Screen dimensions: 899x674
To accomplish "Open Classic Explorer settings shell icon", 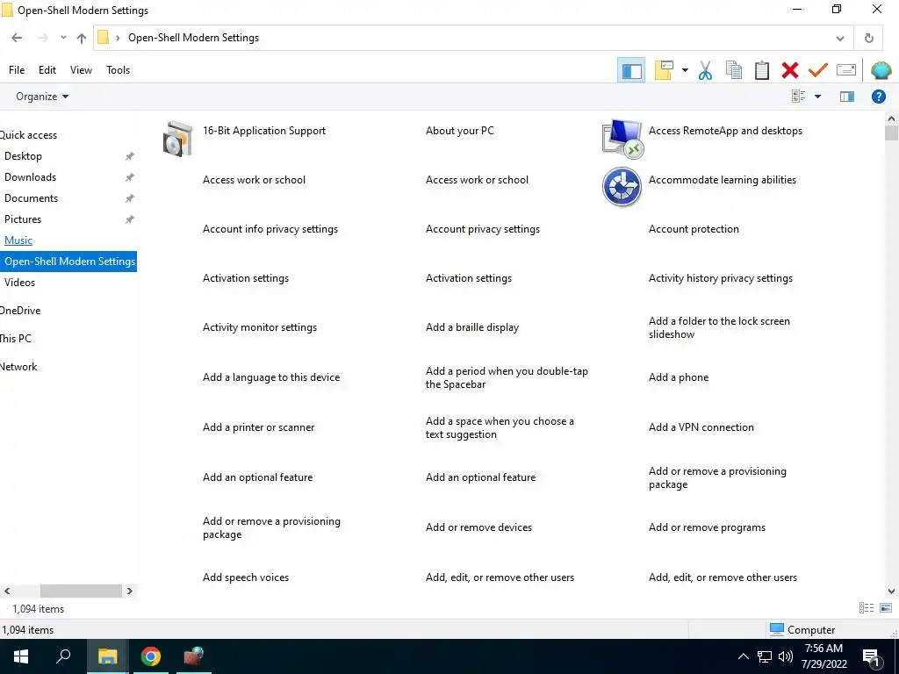I will (x=881, y=70).
